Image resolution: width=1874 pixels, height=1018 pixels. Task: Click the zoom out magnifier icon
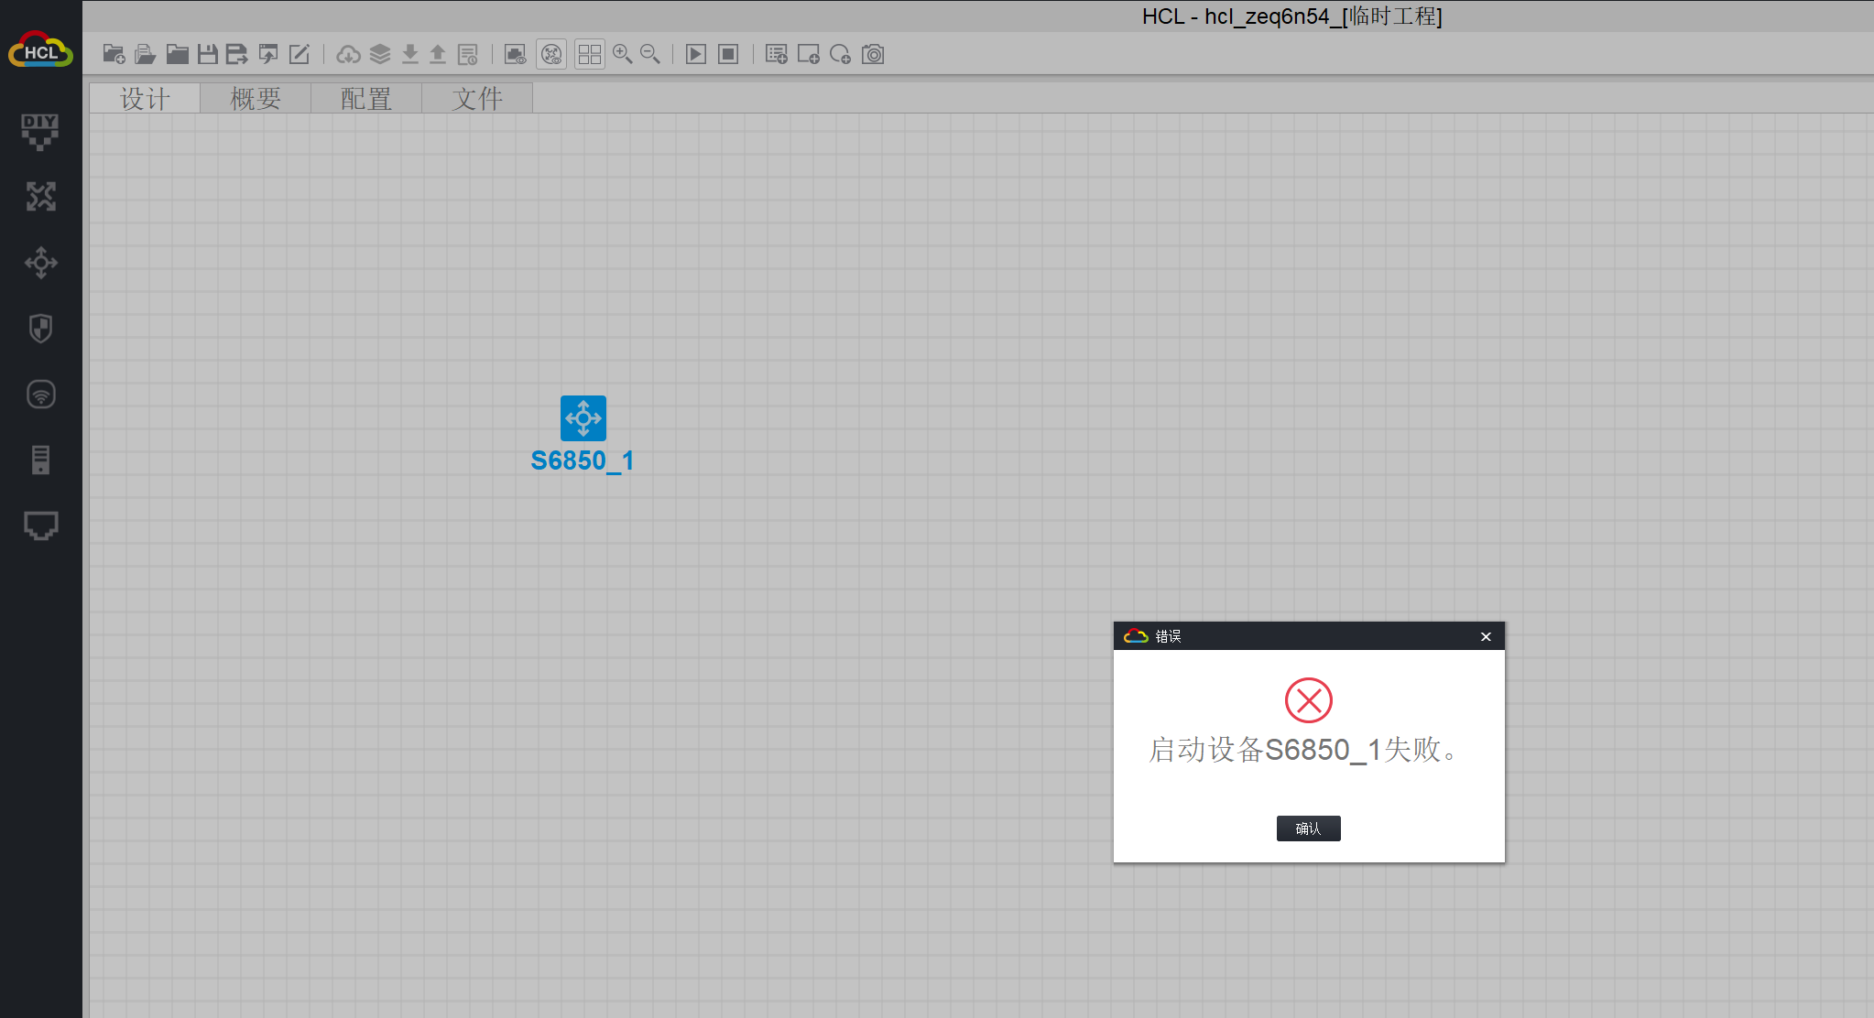pyautogui.click(x=650, y=55)
